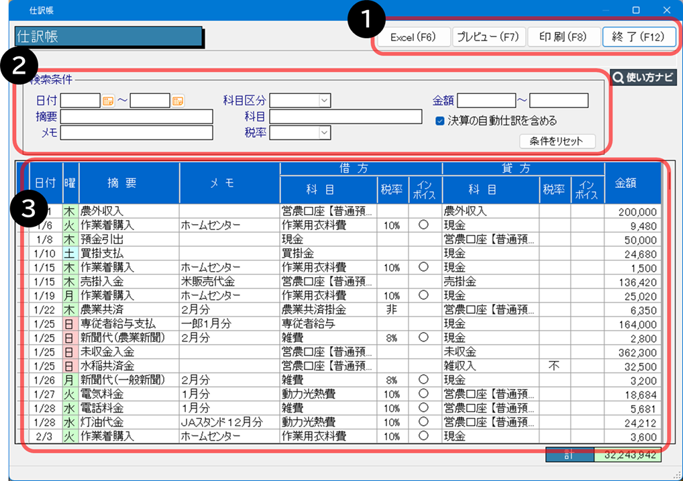683x481 pixels.
Task: Focus the メモ search input field
Action: pyautogui.click(x=136, y=133)
